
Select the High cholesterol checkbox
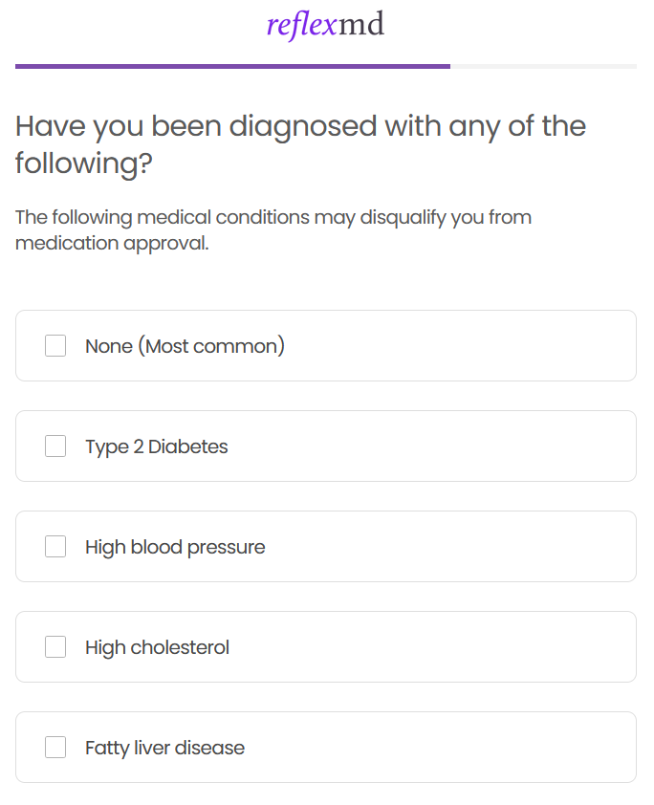click(x=55, y=647)
